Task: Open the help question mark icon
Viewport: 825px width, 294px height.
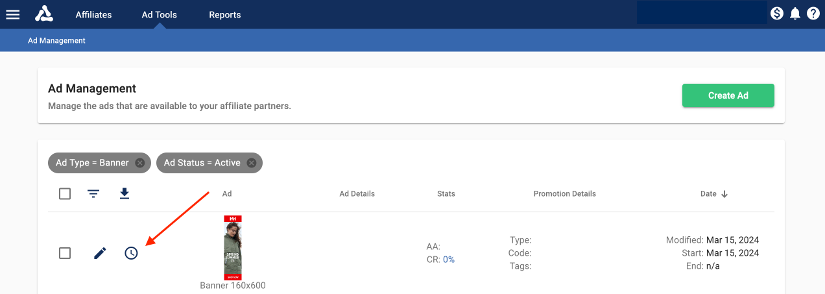Action: pos(813,14)
